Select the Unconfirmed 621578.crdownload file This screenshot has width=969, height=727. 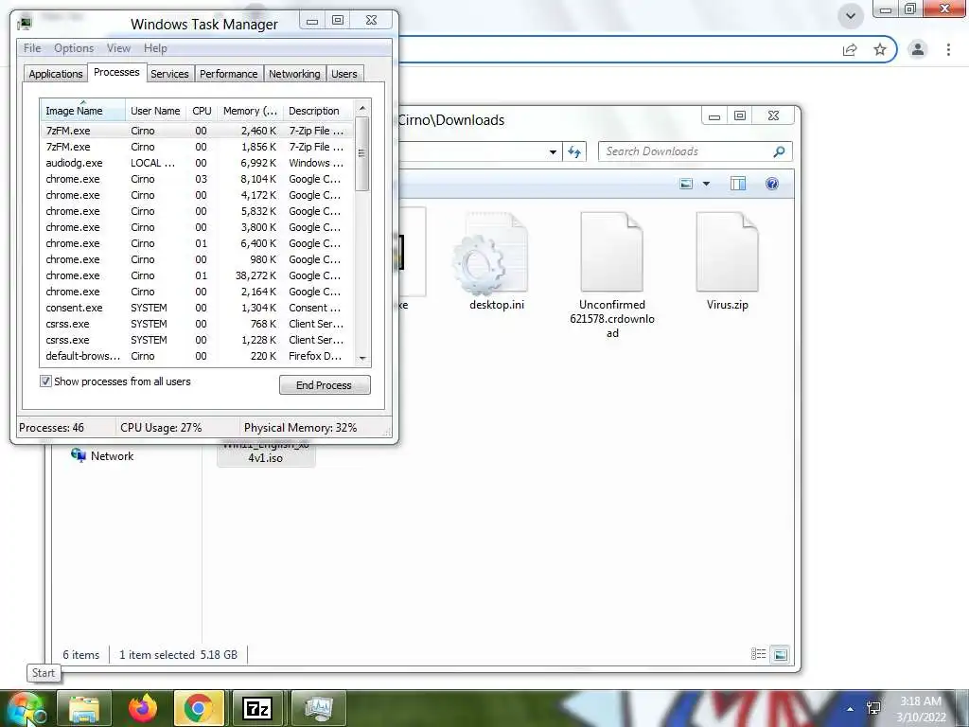tap(612, 275)
